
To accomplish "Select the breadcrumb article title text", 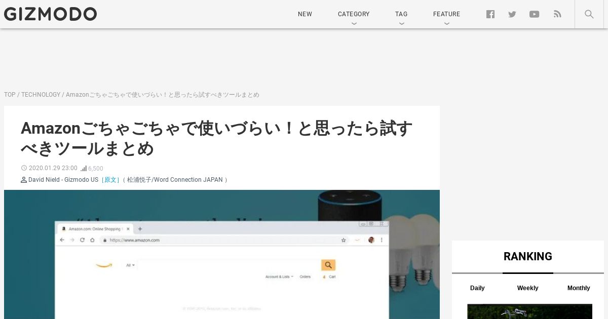I will point(162,95).
